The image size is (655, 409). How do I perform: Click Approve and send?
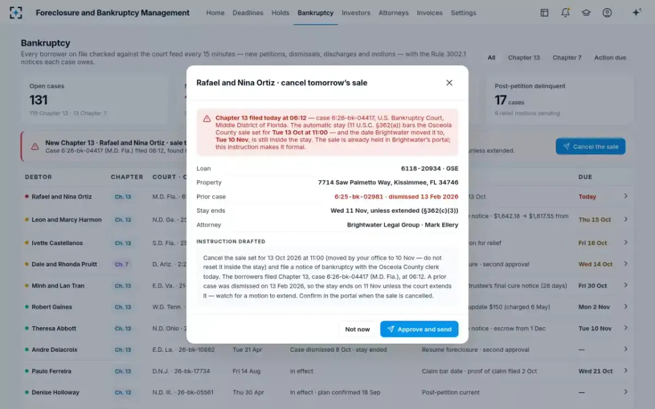coord(419,329)
